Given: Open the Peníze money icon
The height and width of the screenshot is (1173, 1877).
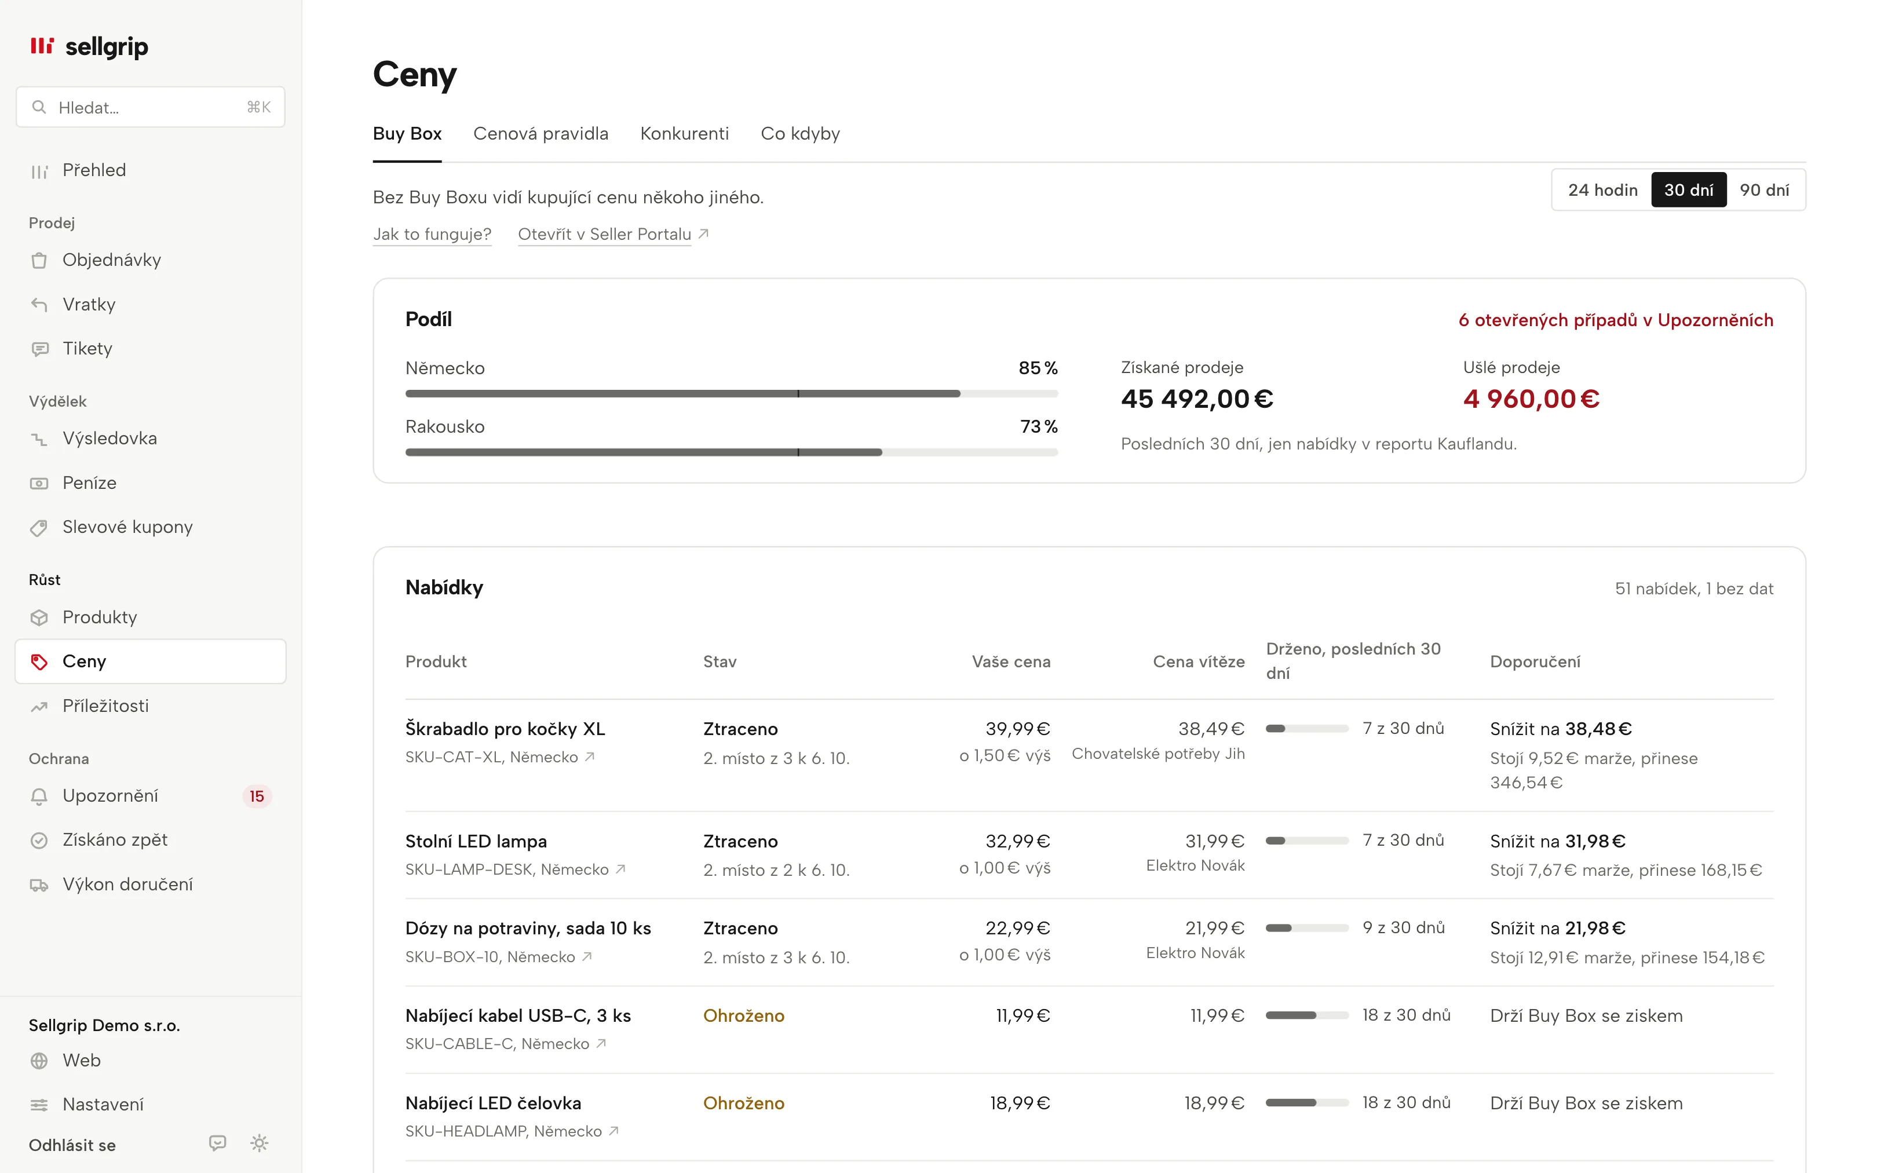Looking at the screenshot, I should point(39,483).
